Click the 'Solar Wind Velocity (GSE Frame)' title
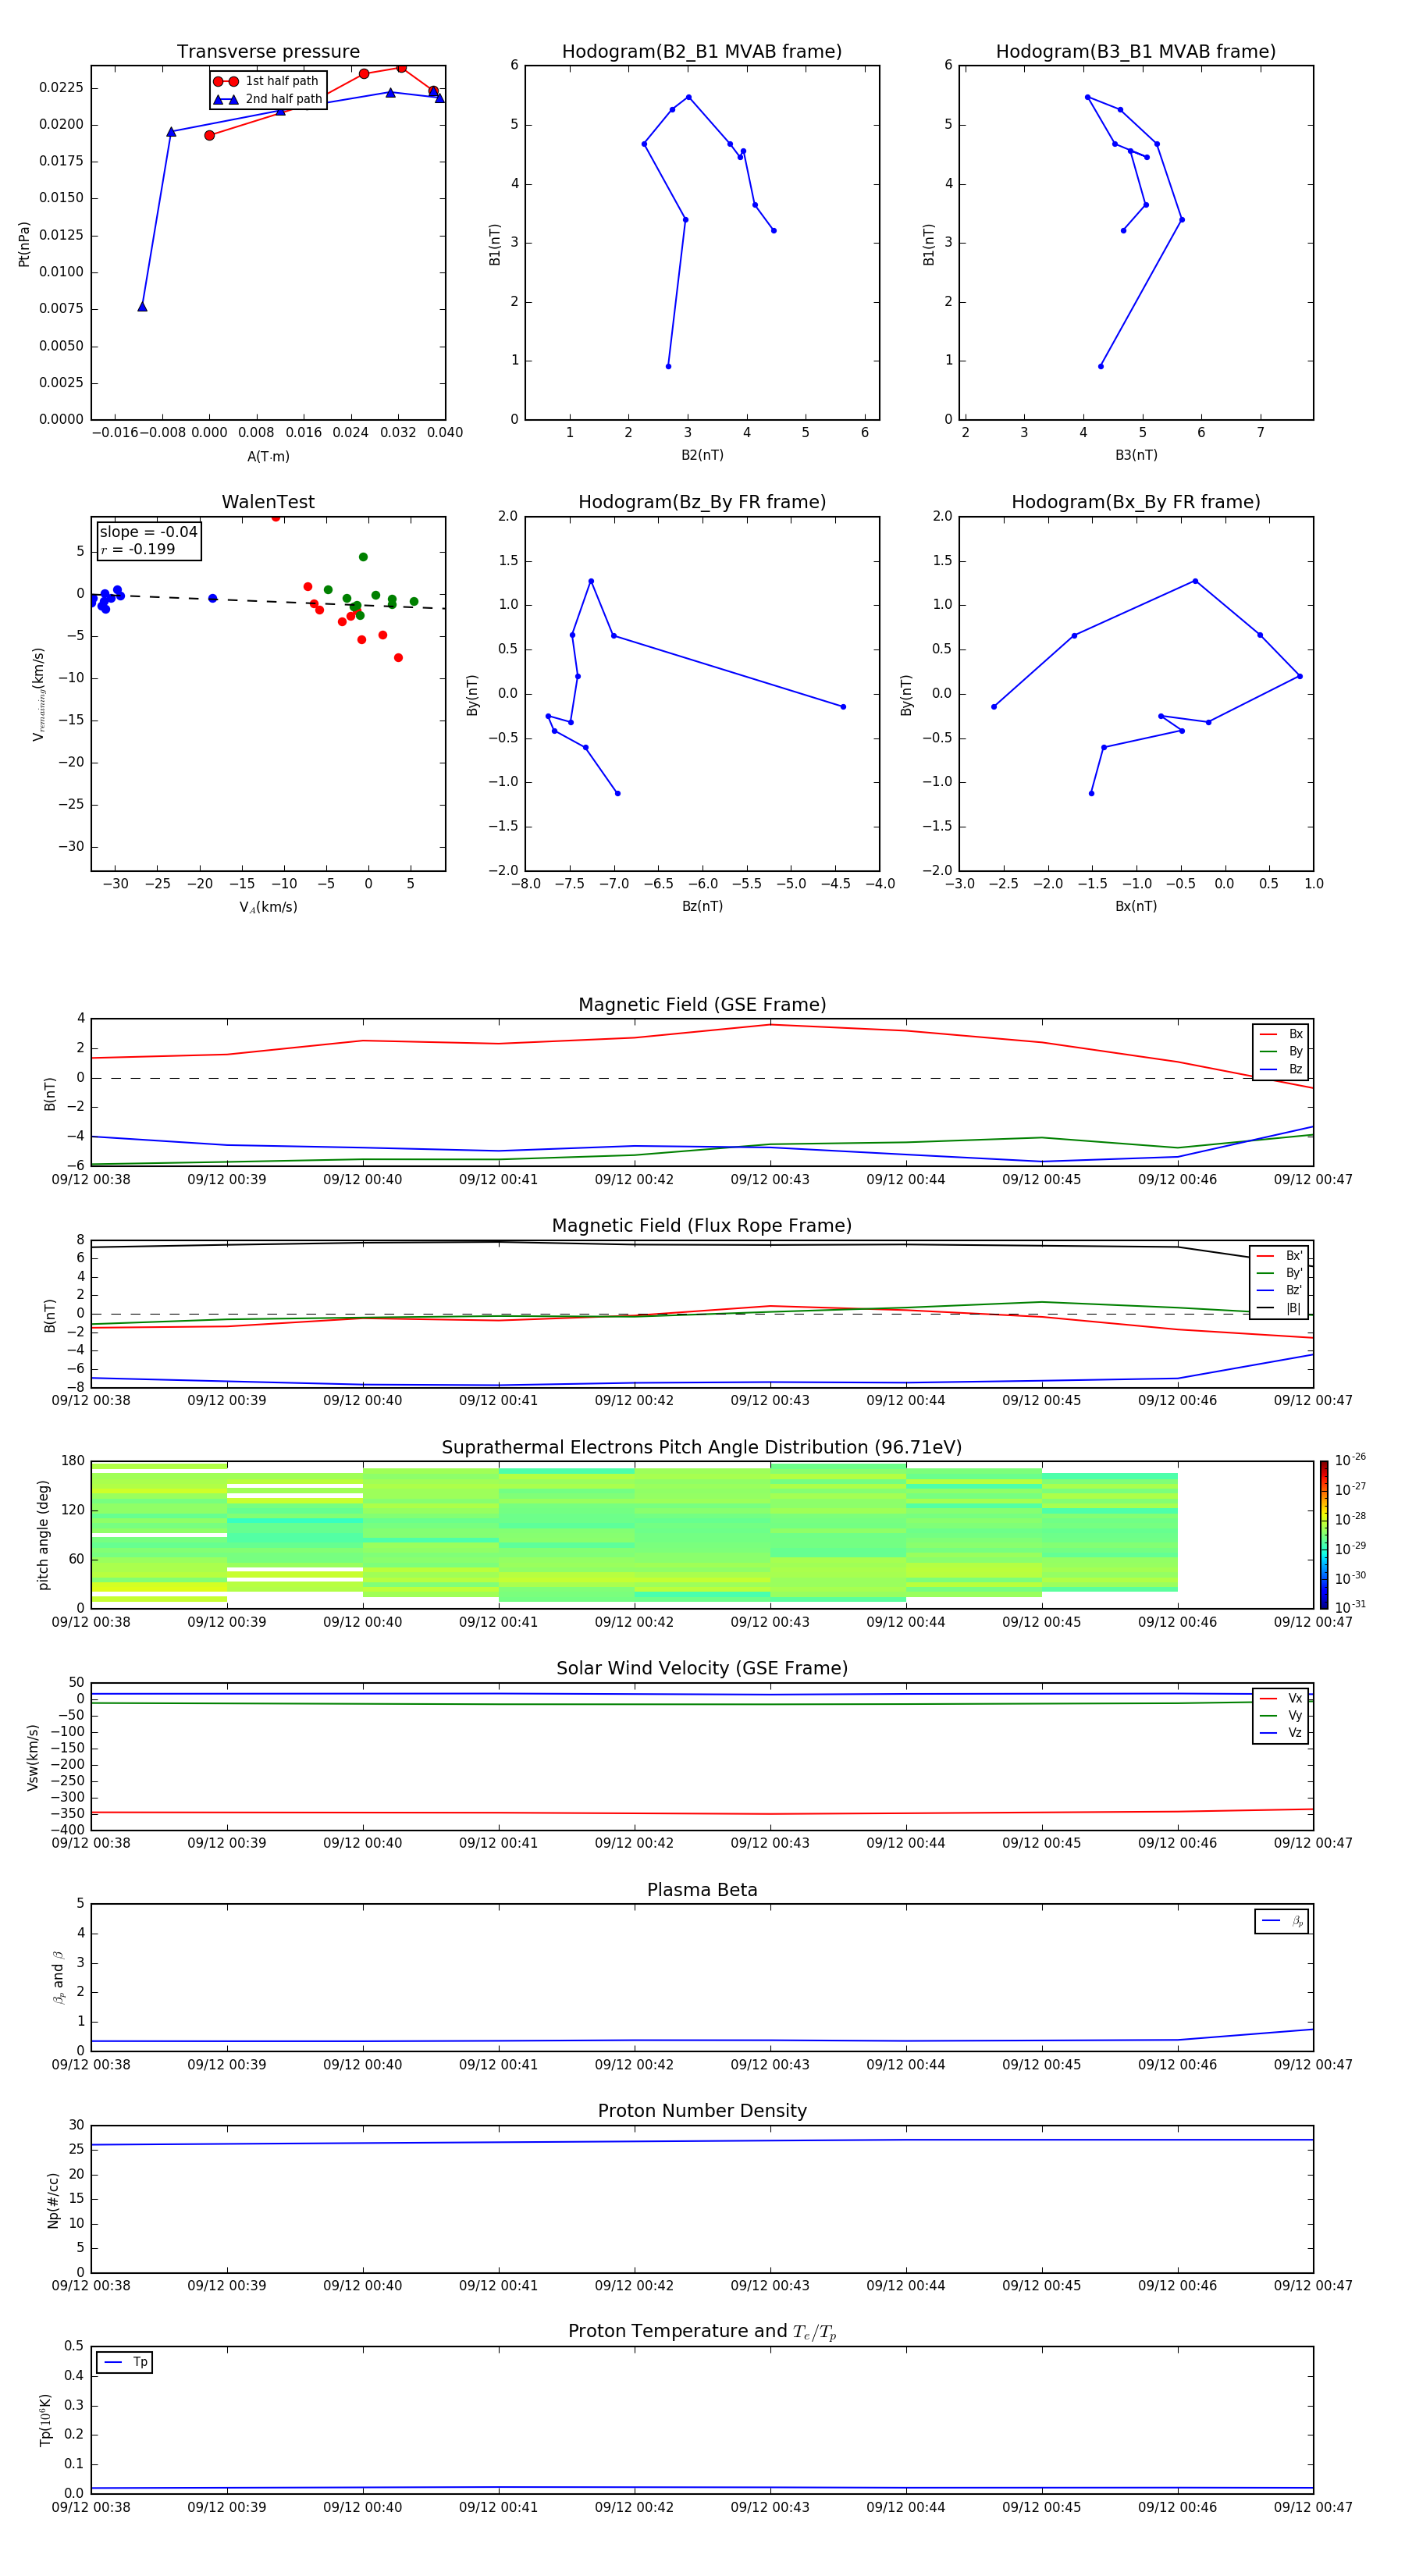1405x2576 pixels. coord(702,1668)
